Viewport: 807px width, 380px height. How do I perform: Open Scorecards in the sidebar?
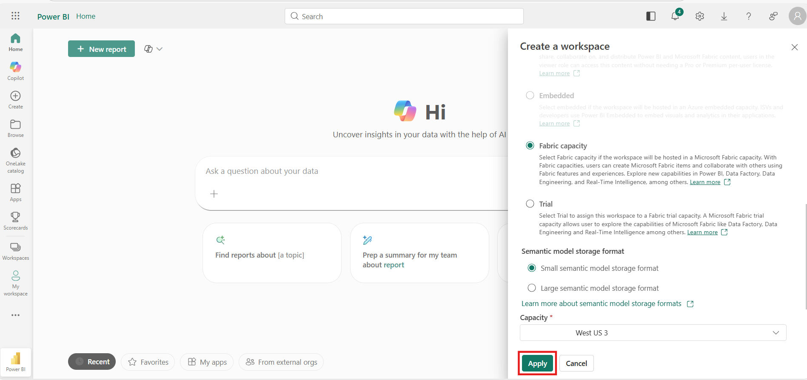point(16,221)
